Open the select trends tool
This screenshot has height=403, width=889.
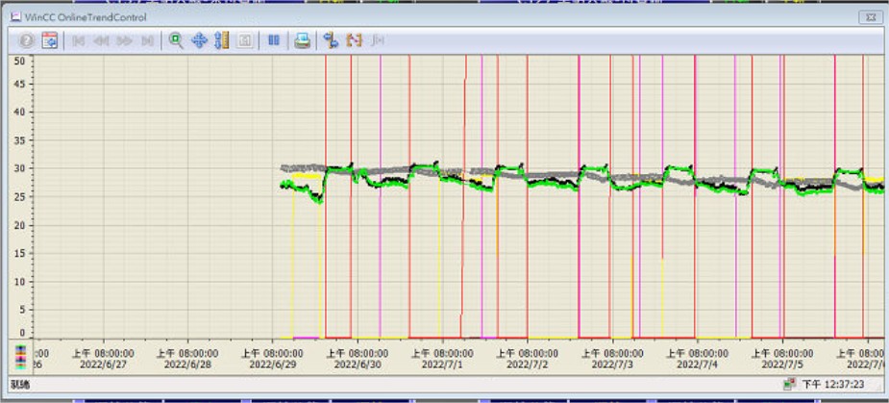click(x=354, y=40)
